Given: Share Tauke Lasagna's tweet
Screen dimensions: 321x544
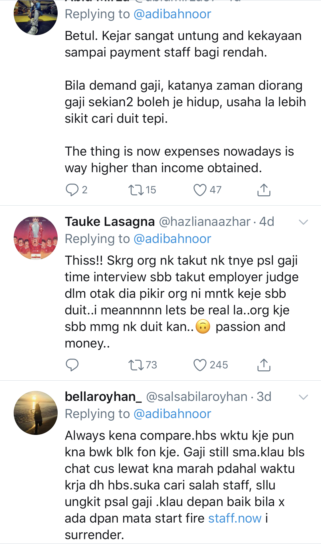Looking at the screenshot, I should pos(264,365).
